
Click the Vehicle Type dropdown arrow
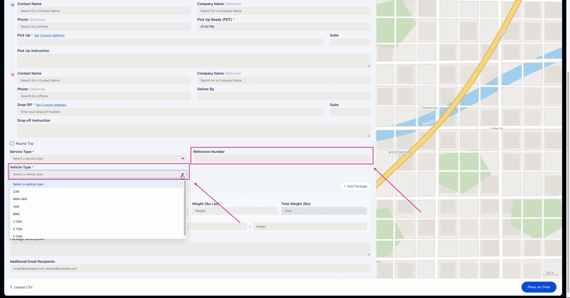pyautogui.click(x=182, y=174)
